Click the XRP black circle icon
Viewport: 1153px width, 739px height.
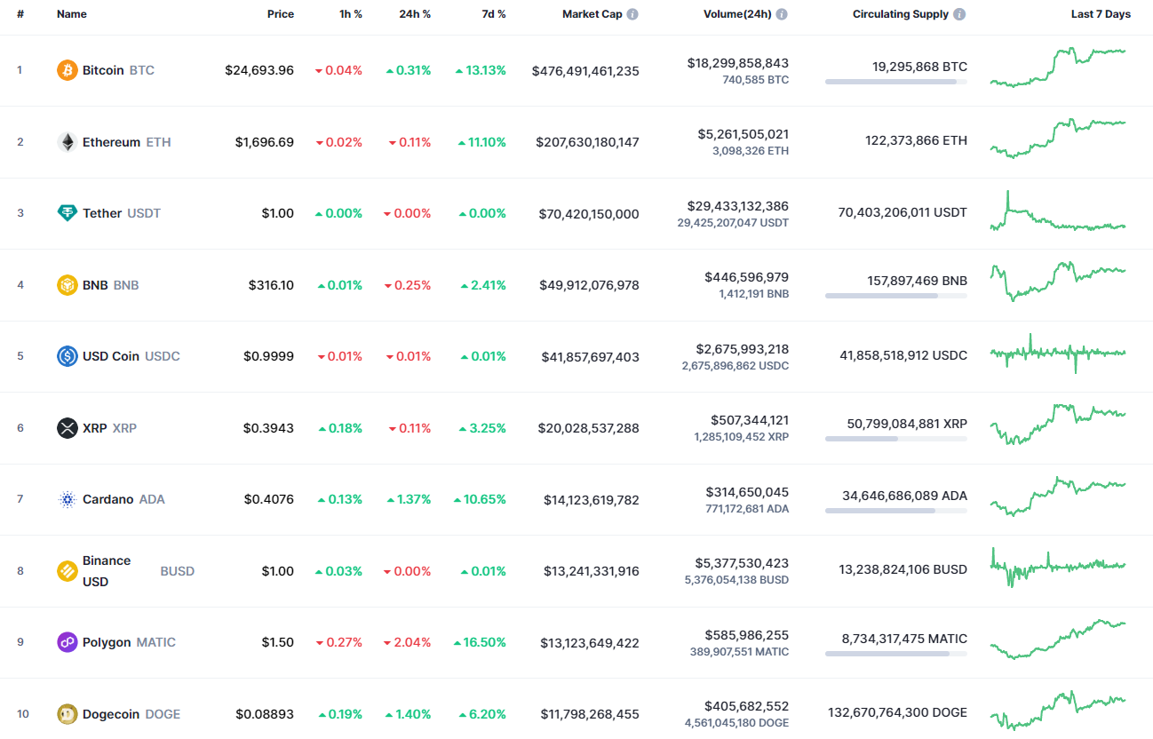click(68, 428)
